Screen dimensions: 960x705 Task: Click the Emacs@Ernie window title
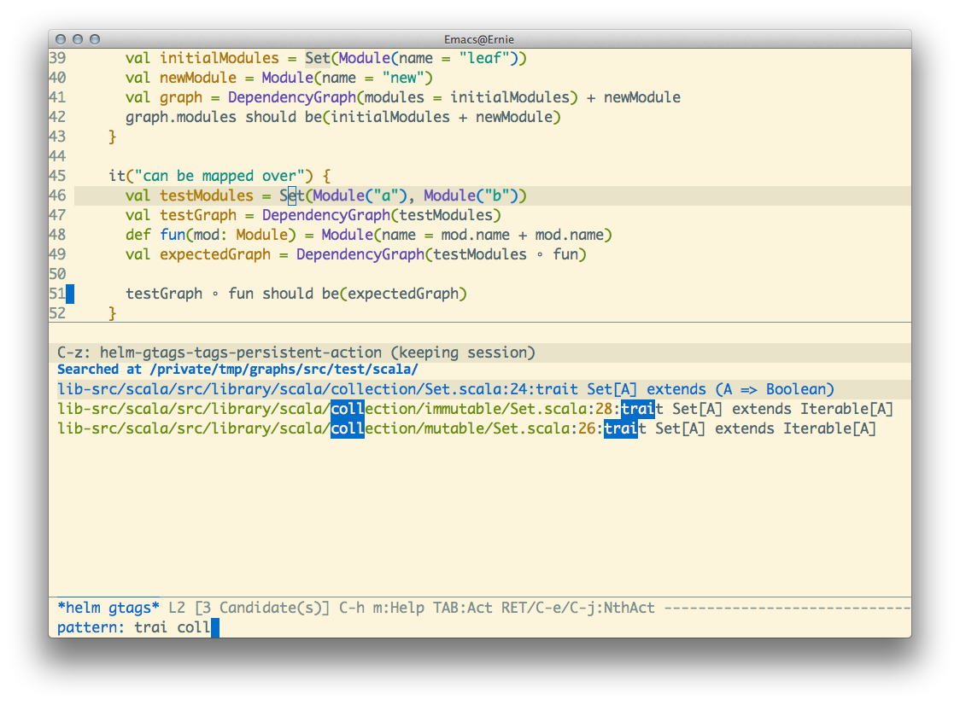click(479, 39)
